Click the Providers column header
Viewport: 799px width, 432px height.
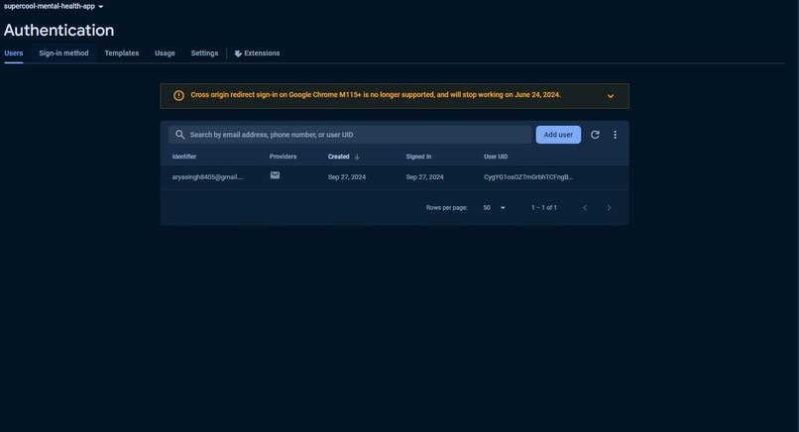tap(283, 157)
